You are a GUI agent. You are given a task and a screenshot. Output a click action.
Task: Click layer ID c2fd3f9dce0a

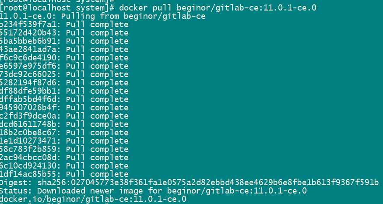pyautogui.click(x=30, y=116)
